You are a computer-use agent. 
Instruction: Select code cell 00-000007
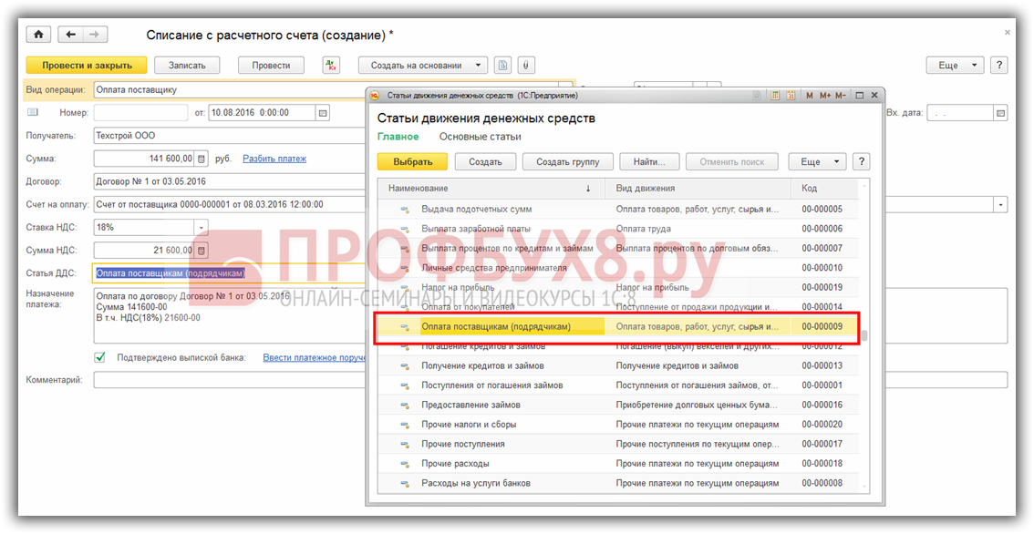tap(824, 249)
